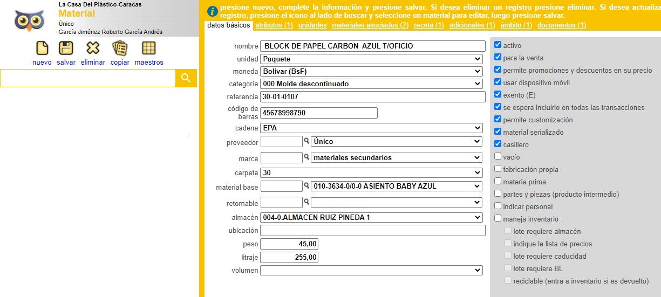661x297 pixels.
Task: Click the salvar floppy disk icon
Action: pos(66,48)
